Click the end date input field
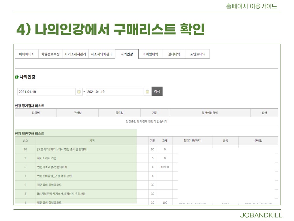 (x=115, y=92)
